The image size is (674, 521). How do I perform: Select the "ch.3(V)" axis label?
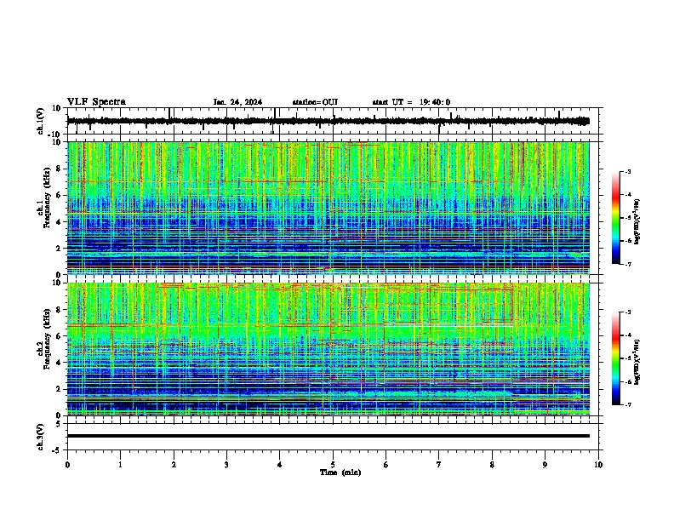(x=41, y=437)
